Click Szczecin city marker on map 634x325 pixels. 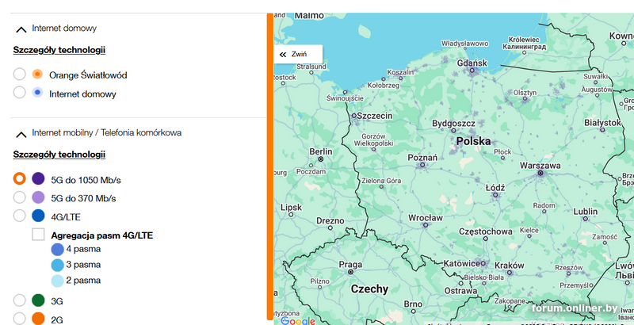(x=353, y=116)
